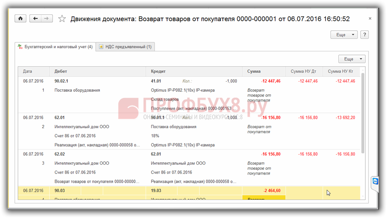
Task: Switch to НДС предъявленный tab
Action: (125, 47)
